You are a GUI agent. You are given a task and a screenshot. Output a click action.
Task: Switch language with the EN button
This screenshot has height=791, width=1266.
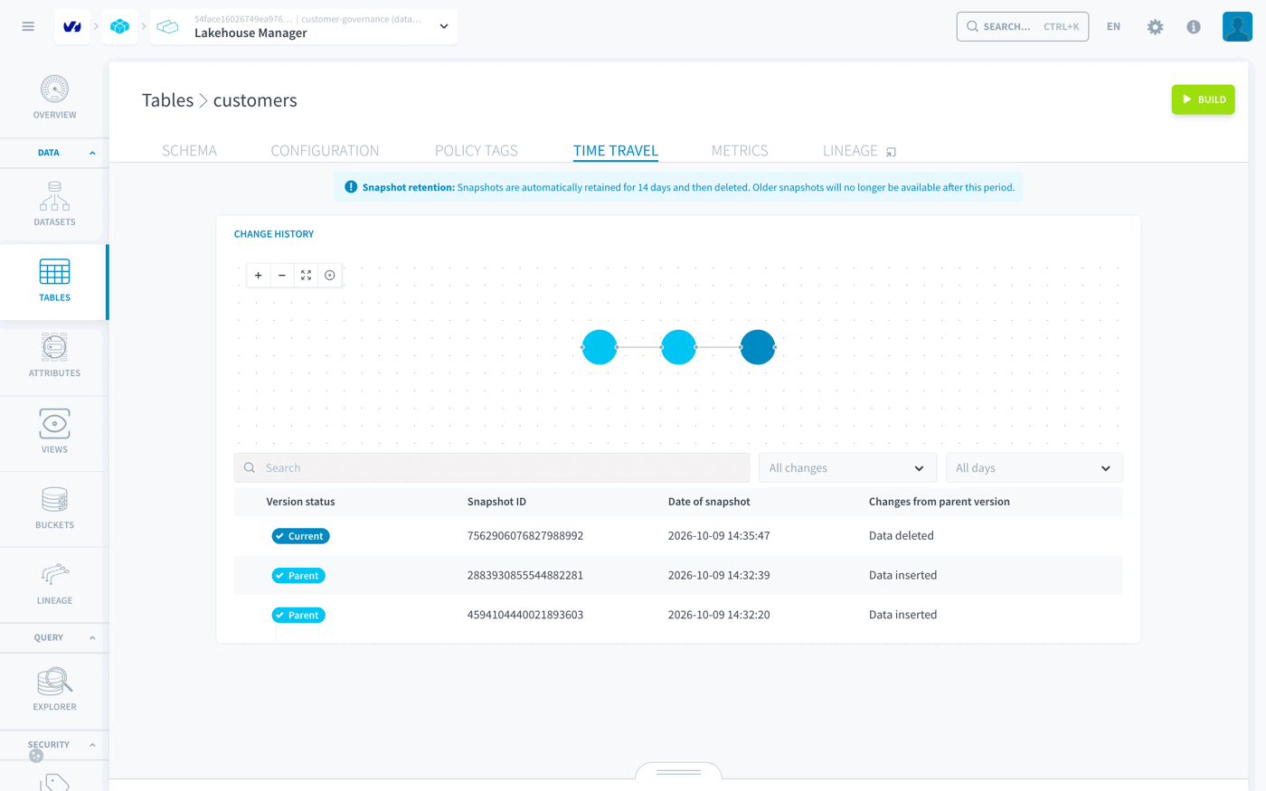tap(1113, 27)
